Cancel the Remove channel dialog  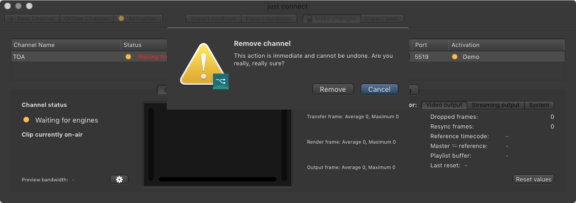coord(379,90)
